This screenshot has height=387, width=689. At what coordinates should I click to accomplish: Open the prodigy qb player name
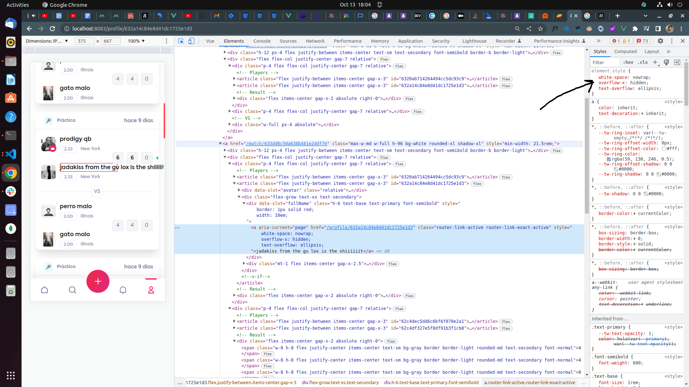75,139
